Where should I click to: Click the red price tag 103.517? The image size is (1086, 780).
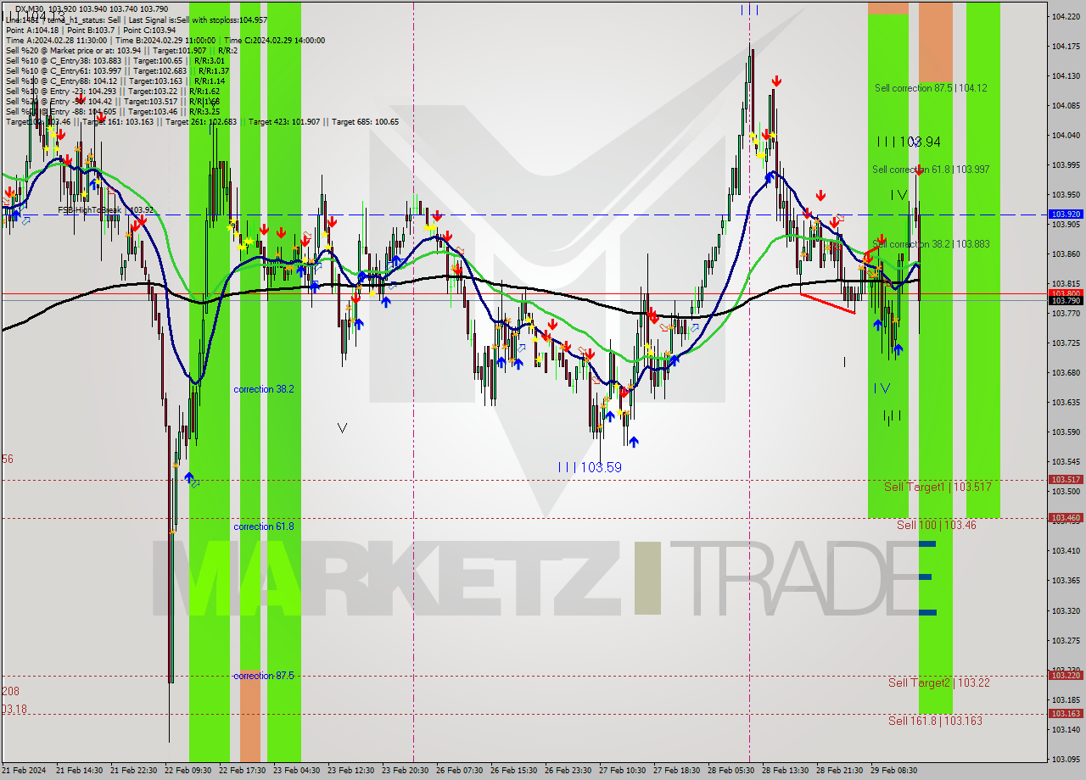[x=1066, y=479]
